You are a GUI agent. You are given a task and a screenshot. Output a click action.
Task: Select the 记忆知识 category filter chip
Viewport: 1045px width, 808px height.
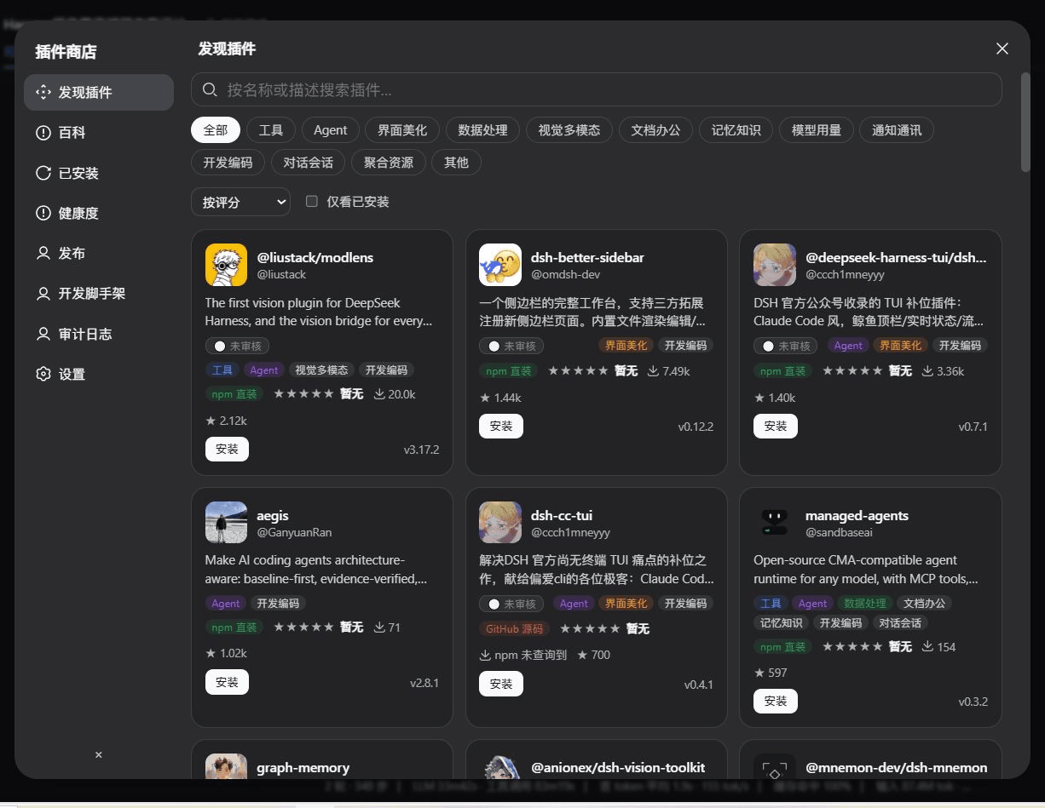pyautogui.click(x=736, y=130)
